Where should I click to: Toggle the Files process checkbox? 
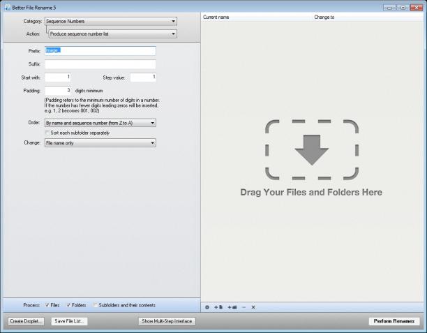pyautogui.click(x=47, y=305)
